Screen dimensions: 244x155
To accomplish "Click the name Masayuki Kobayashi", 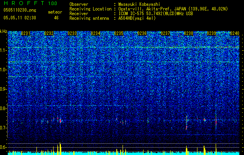I will (x=139, y=4).
